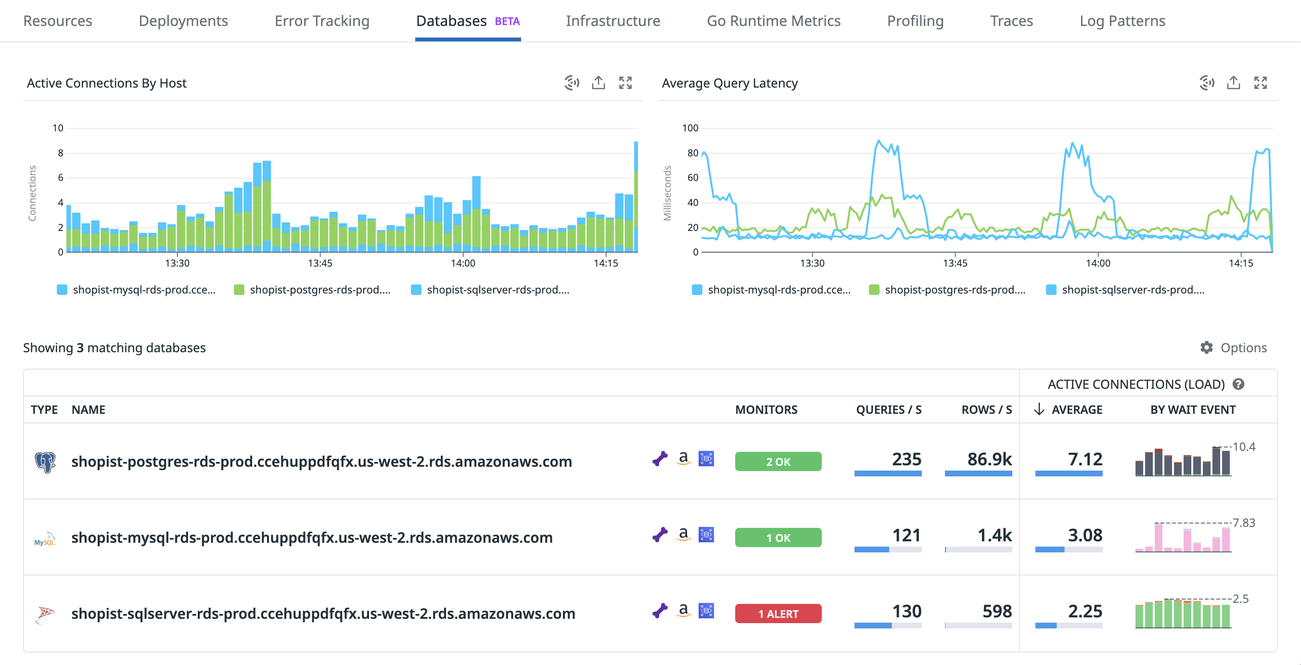Click the 1 ALERT monitor status on the sqlserver row
Screen dimensions: 1301x665
click(778, 614)
